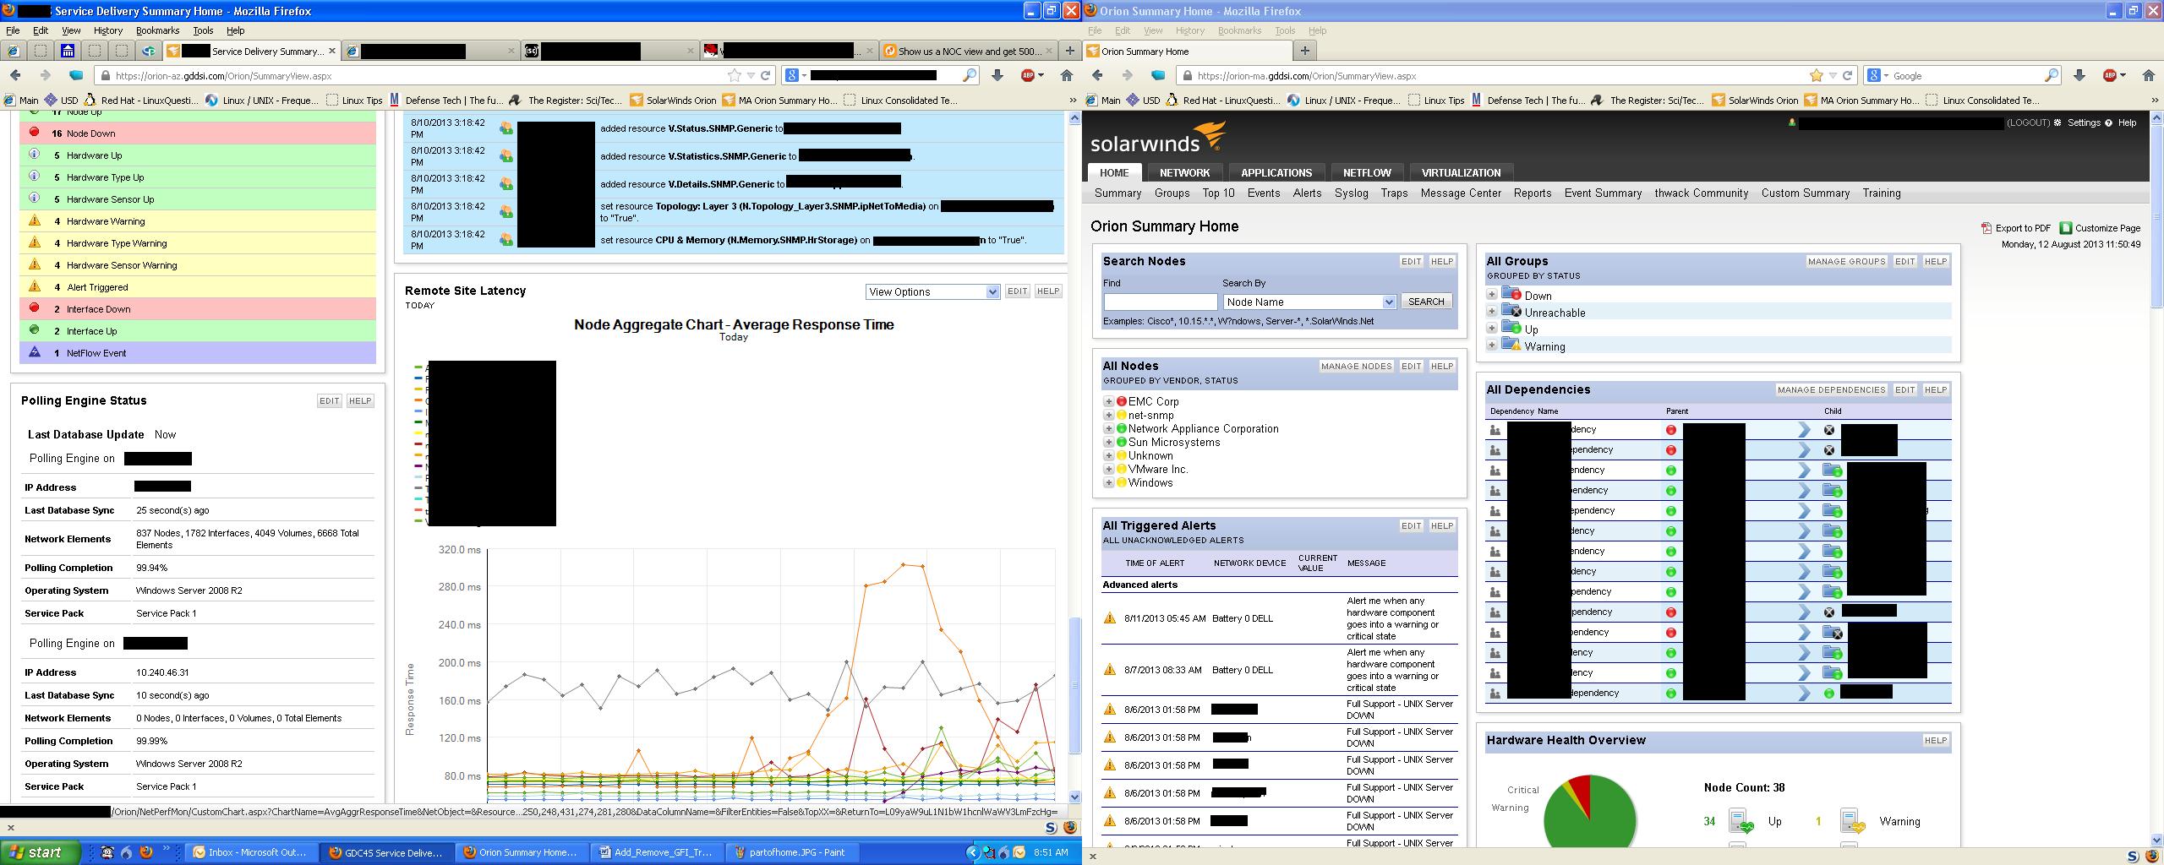Viewport: 2164px width, 865px height.
Task: Expand the Down group in All Groups
Action: (x=1492, y=295)
